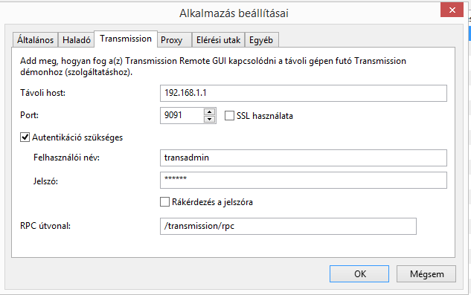
Task: Close the Alkalmazás beállításai dialog
Action: point(452,10)
